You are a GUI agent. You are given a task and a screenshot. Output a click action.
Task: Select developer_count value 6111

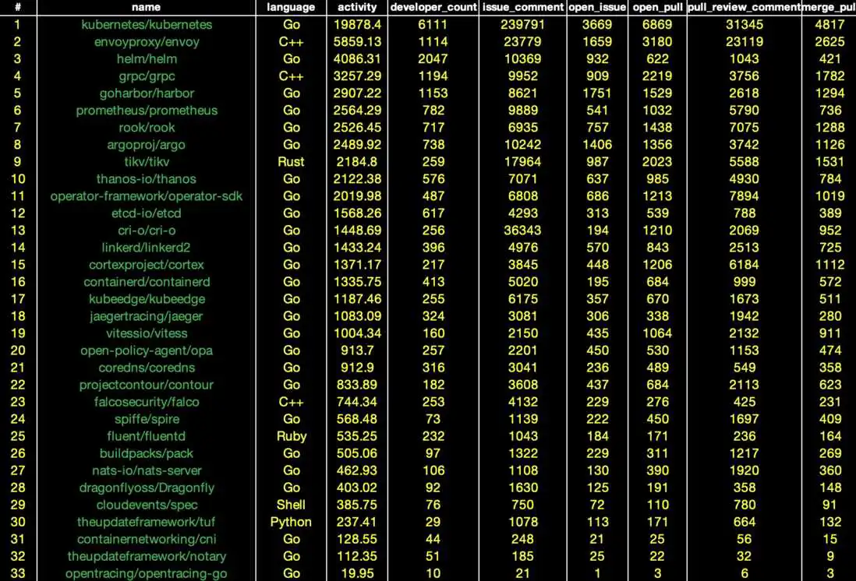coord(433,25)
